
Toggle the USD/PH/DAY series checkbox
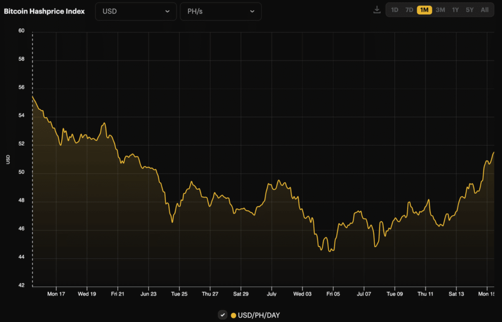tap(223, 315)
